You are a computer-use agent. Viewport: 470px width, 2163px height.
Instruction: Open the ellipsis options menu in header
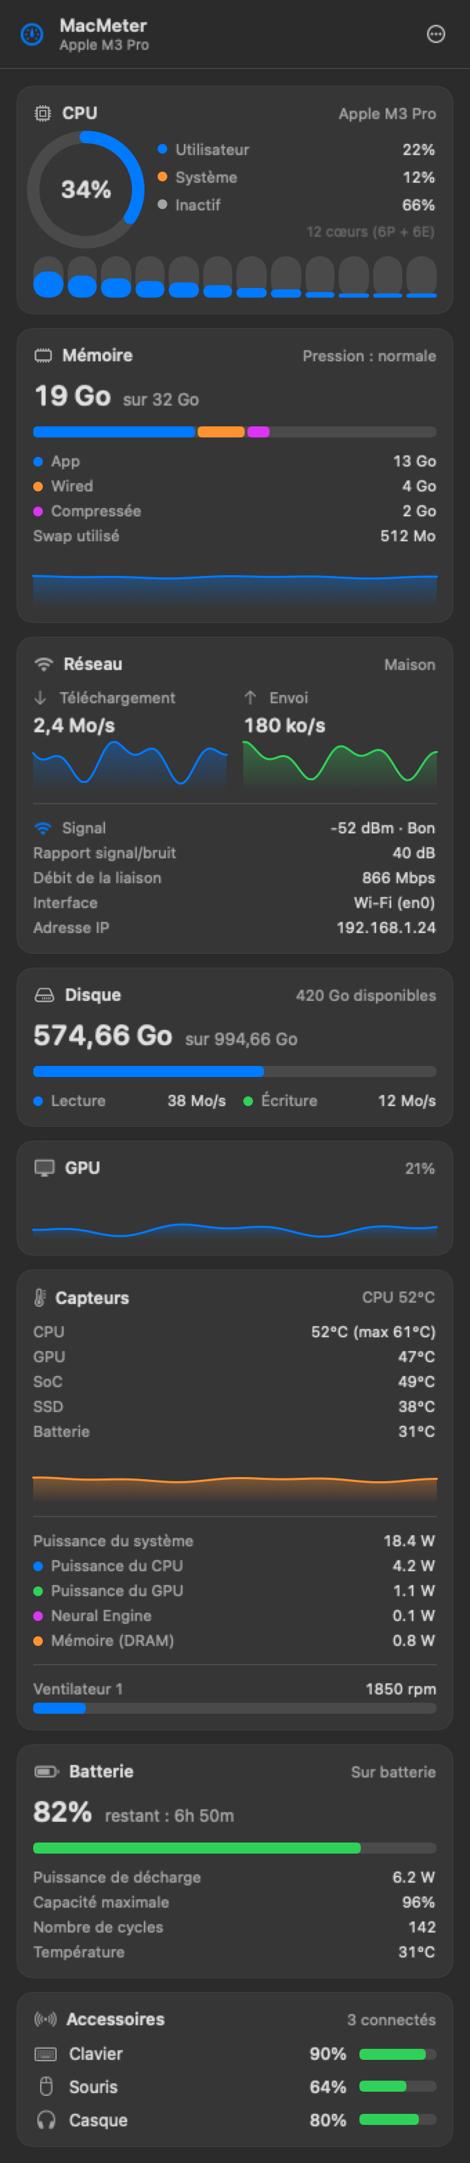tap(435, 35)
